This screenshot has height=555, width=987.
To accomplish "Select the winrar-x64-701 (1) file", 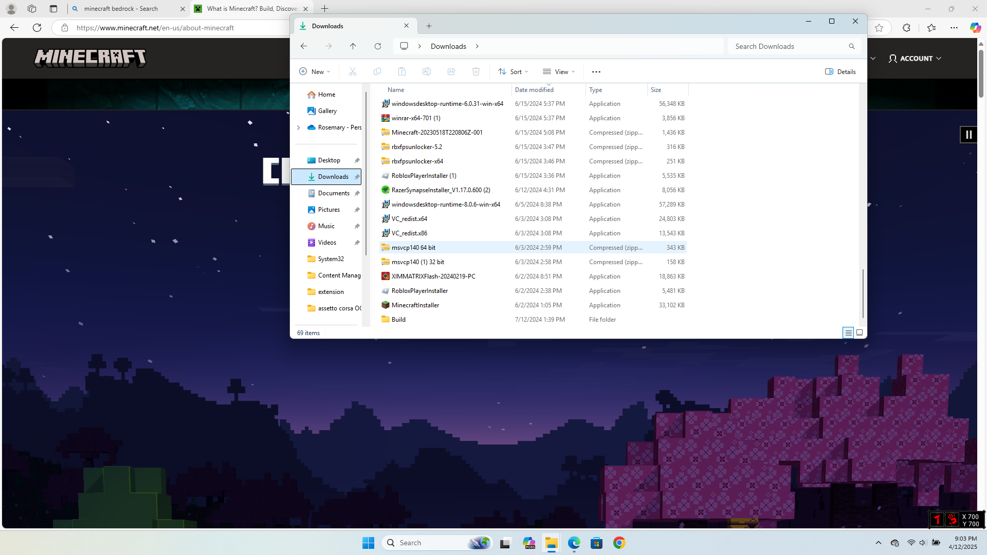I will [533, 118].
